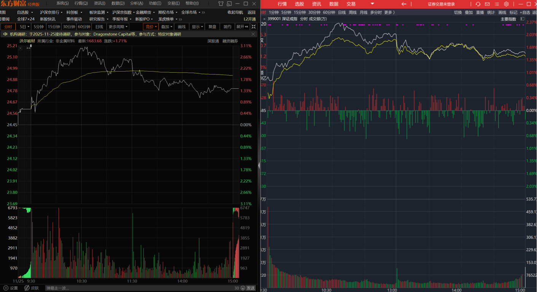Open the dropdown triangle in red title bar
The height and width of the screenshot is (292, 537).
[x=372, y=4]
